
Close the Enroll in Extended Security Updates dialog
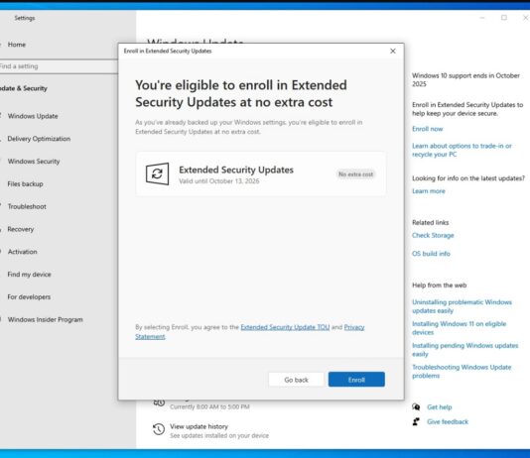pos(393,51)
